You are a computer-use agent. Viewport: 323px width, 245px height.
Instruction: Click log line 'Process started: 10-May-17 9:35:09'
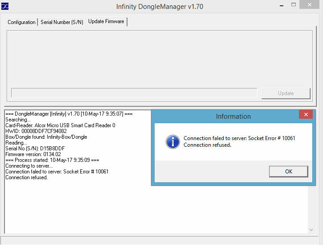point(52,160)
